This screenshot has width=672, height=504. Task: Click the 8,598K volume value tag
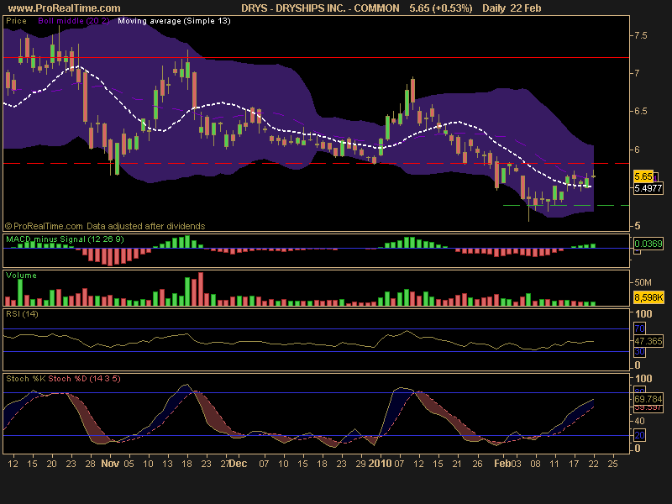[x=648, y=297]
